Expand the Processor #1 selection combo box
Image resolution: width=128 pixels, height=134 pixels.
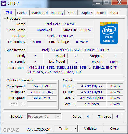(44, 116)
